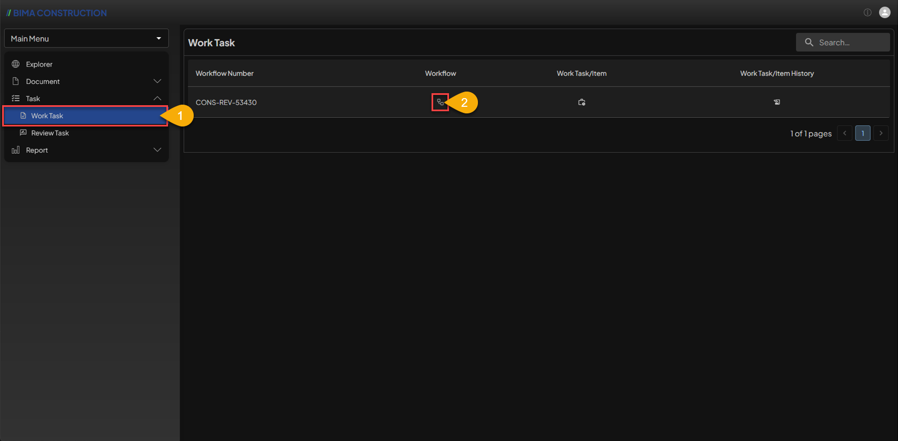This screenshot has width=898, height=441.
Task: Select Work Task in sidebar
Action: point(47,116)
